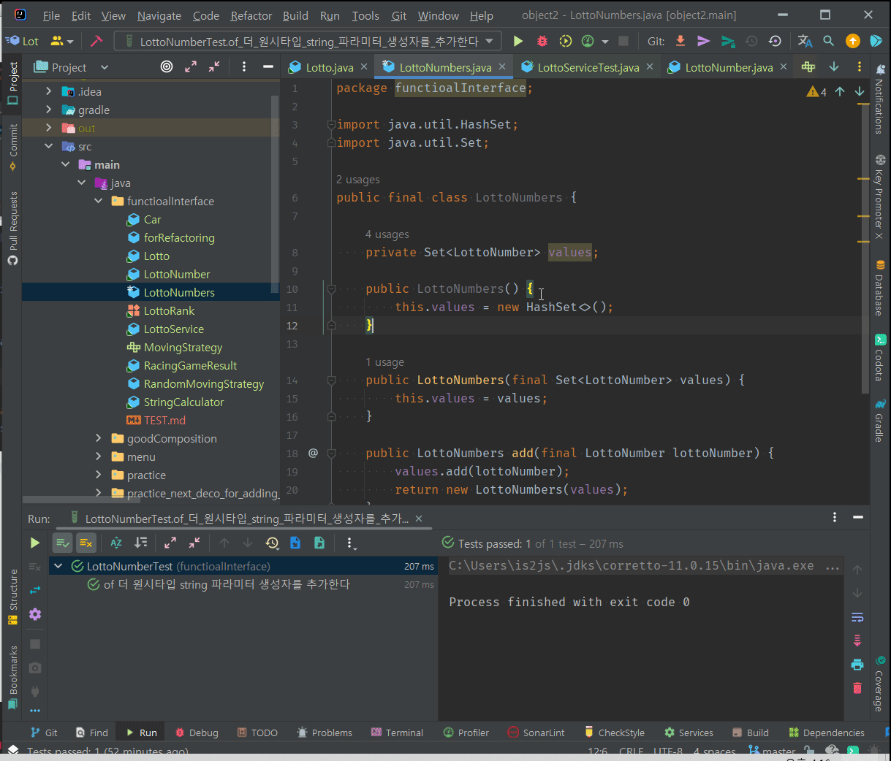The height and width of the screenshot is (761, 891).
Task: Click the trash icon to clear output
Action: click(857, 688)
